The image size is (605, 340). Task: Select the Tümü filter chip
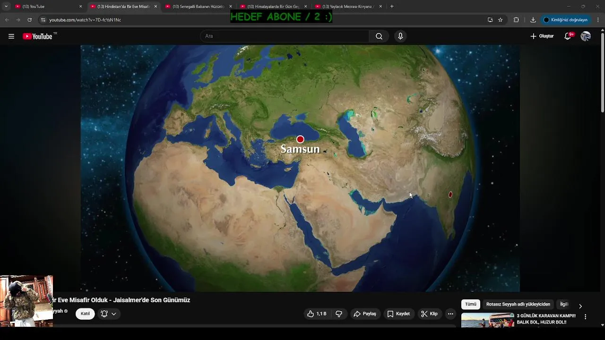[471, 304]
